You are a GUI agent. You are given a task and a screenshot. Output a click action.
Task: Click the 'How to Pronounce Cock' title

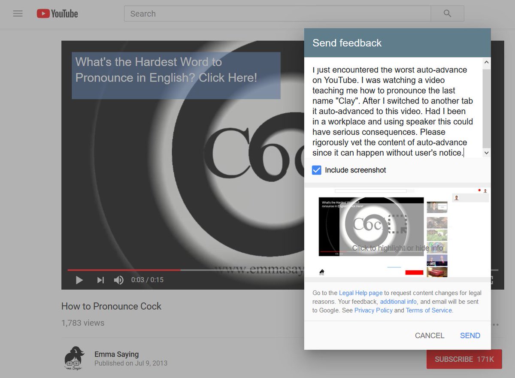point(111,306)
